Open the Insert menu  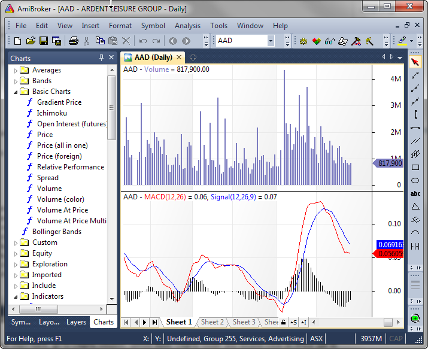90,26
